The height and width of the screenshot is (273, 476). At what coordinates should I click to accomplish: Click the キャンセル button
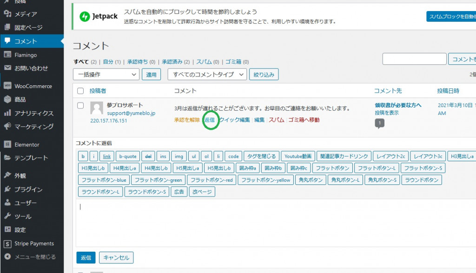[116, 258]
